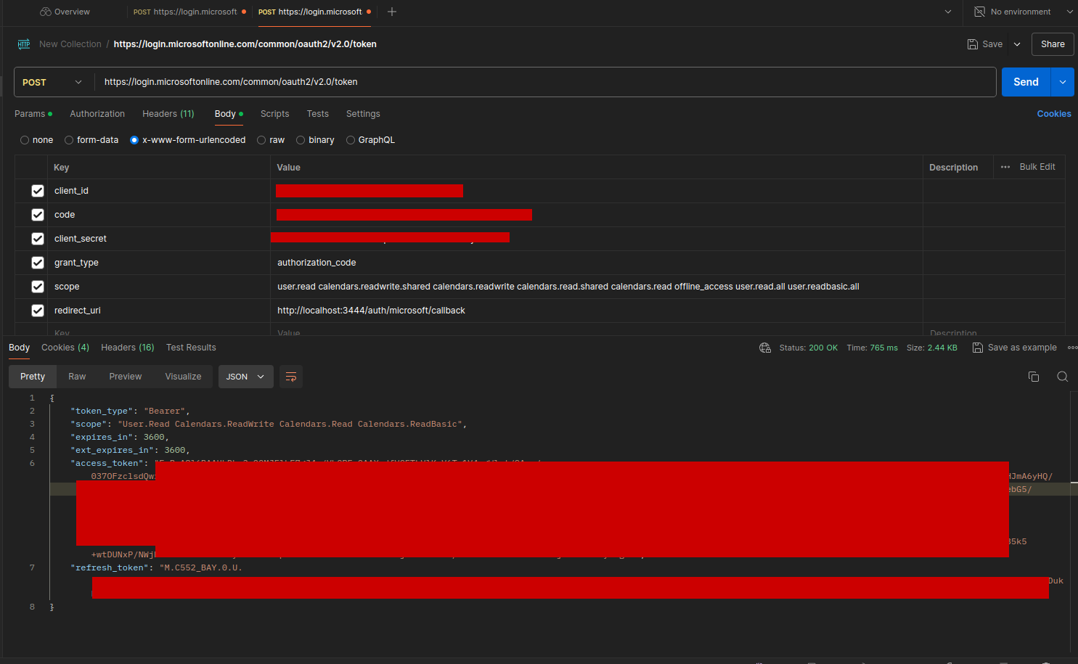The width and height of the screenshot is (1078, 664).
Task: Open the response Cookies (4) tab
Action: coord(65,348)
